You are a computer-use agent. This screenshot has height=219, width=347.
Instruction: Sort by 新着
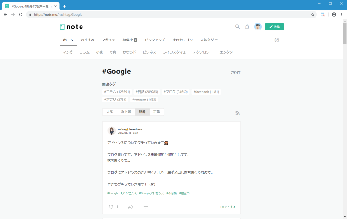tap(142, 112)
